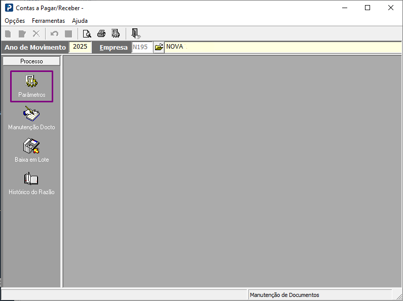Click the Undo arrow toolbar icon
Viewport: 403px width, 301px height.
click(54, 33)
